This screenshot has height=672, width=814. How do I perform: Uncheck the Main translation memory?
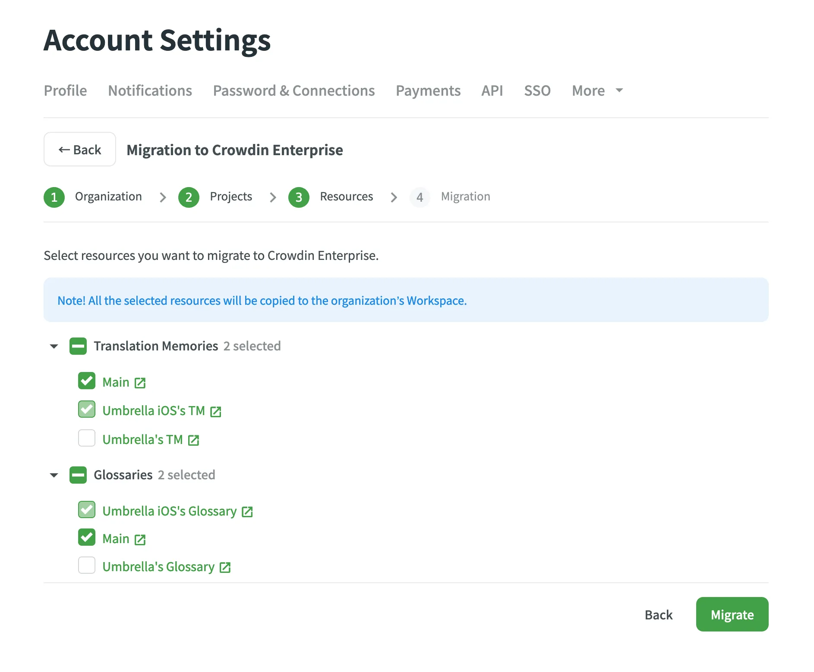(86, 381)
